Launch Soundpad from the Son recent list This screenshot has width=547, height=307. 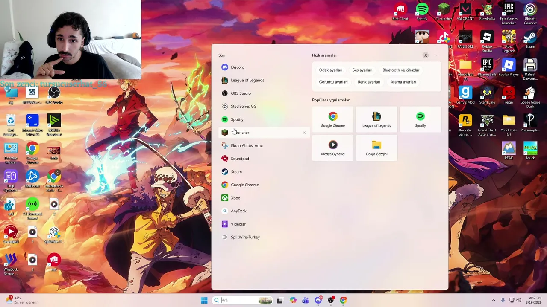click(263, 159)
